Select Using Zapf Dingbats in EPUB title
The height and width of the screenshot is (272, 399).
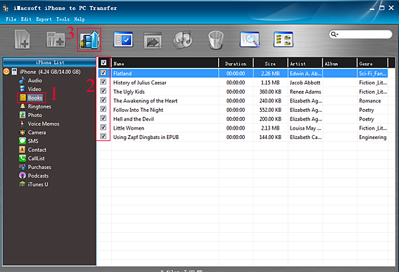coord(146,138)
